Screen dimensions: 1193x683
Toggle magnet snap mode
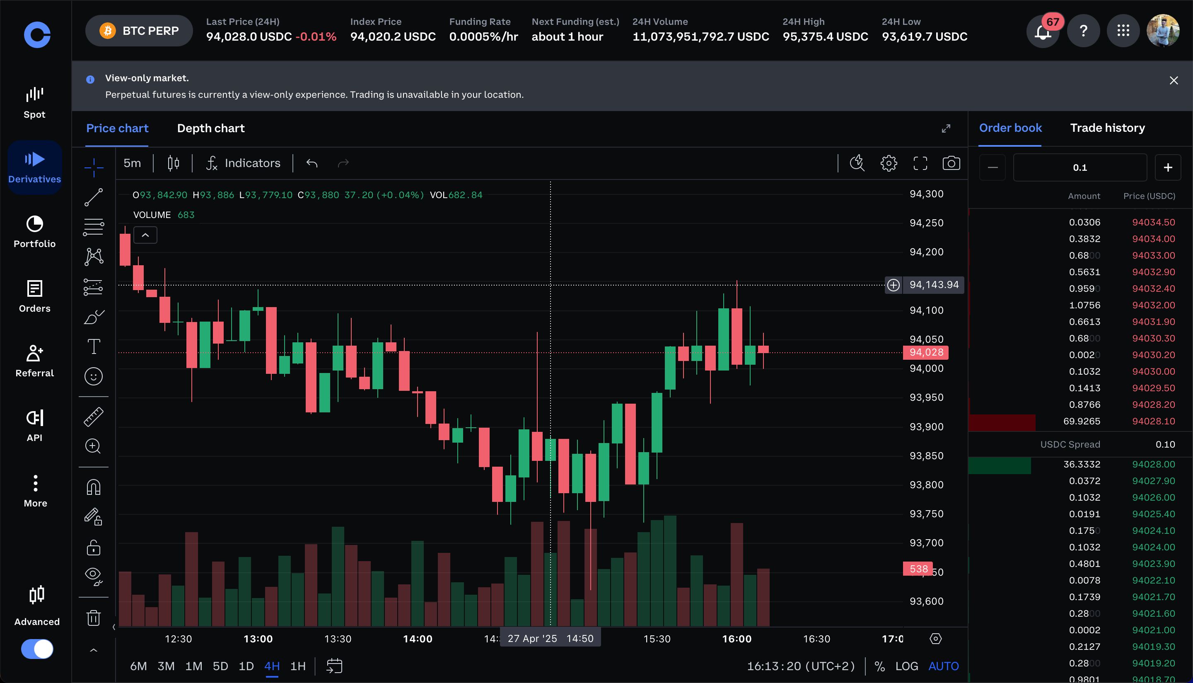tap(94, 487)
